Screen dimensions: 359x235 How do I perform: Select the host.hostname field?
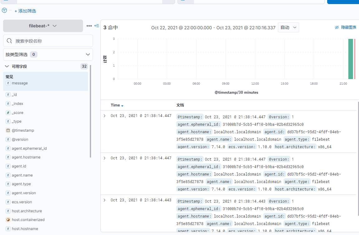(25, 228)
